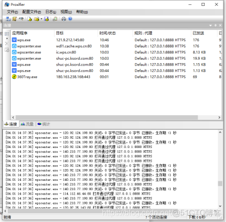Image resolution: width=226 pixels, height=222 pixels.
Task: Click the toolbar icon left of the printer
Action: tap(55, 19)
